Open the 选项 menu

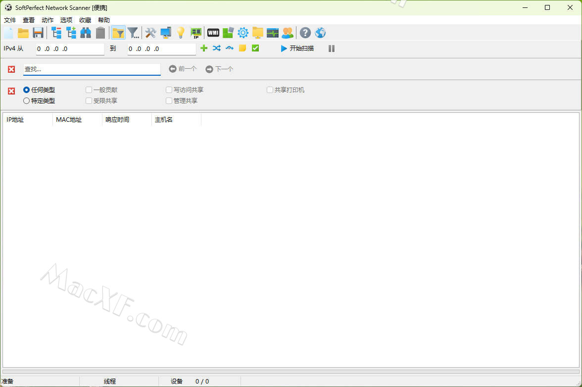point(66,20)
